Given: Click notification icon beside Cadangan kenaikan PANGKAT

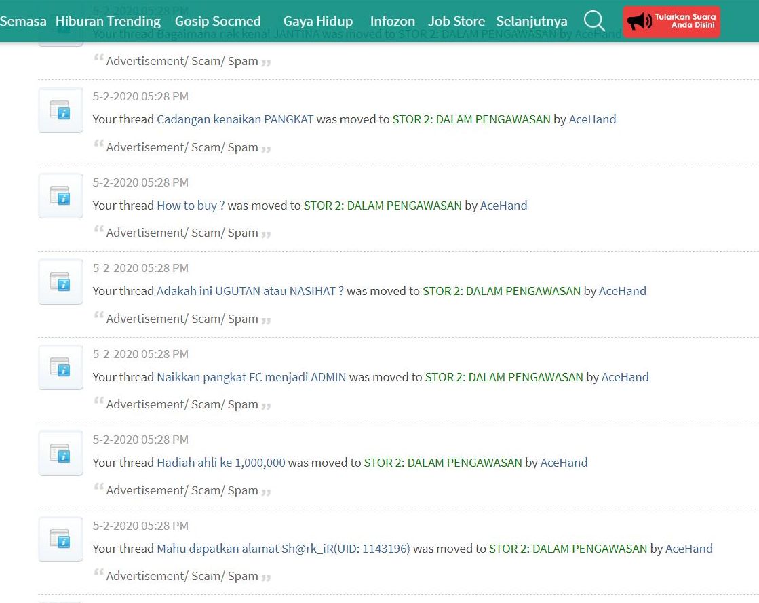Looking at the screenshot, I should click(60, 110).
